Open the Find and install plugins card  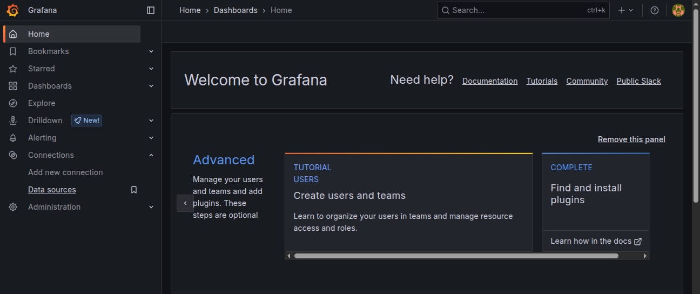click(596, 202)
